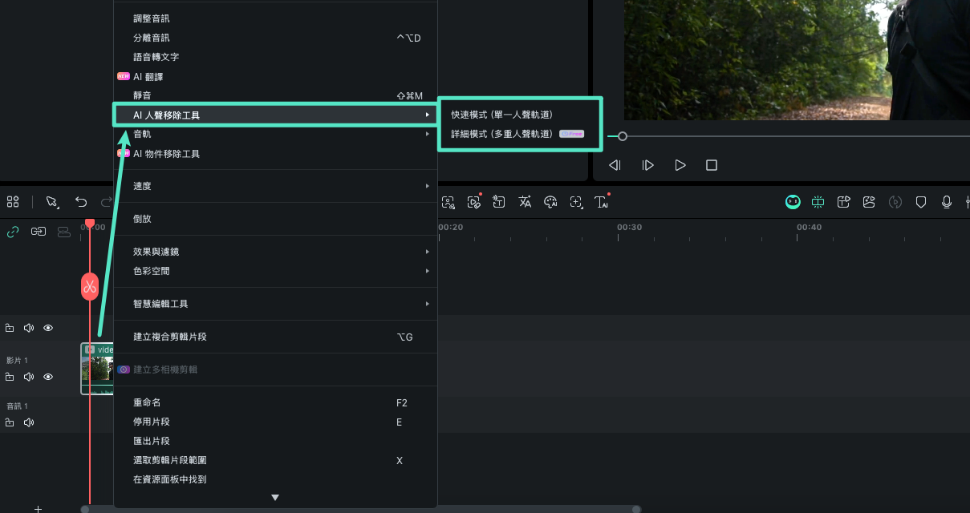
Task: Click 語音轉文字 menu entry
Action: pos(156,57)
